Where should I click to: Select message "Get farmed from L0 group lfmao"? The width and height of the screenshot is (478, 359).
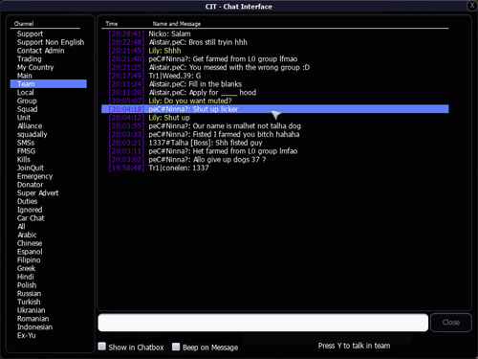pyautogui.click(x=275, y=59)
